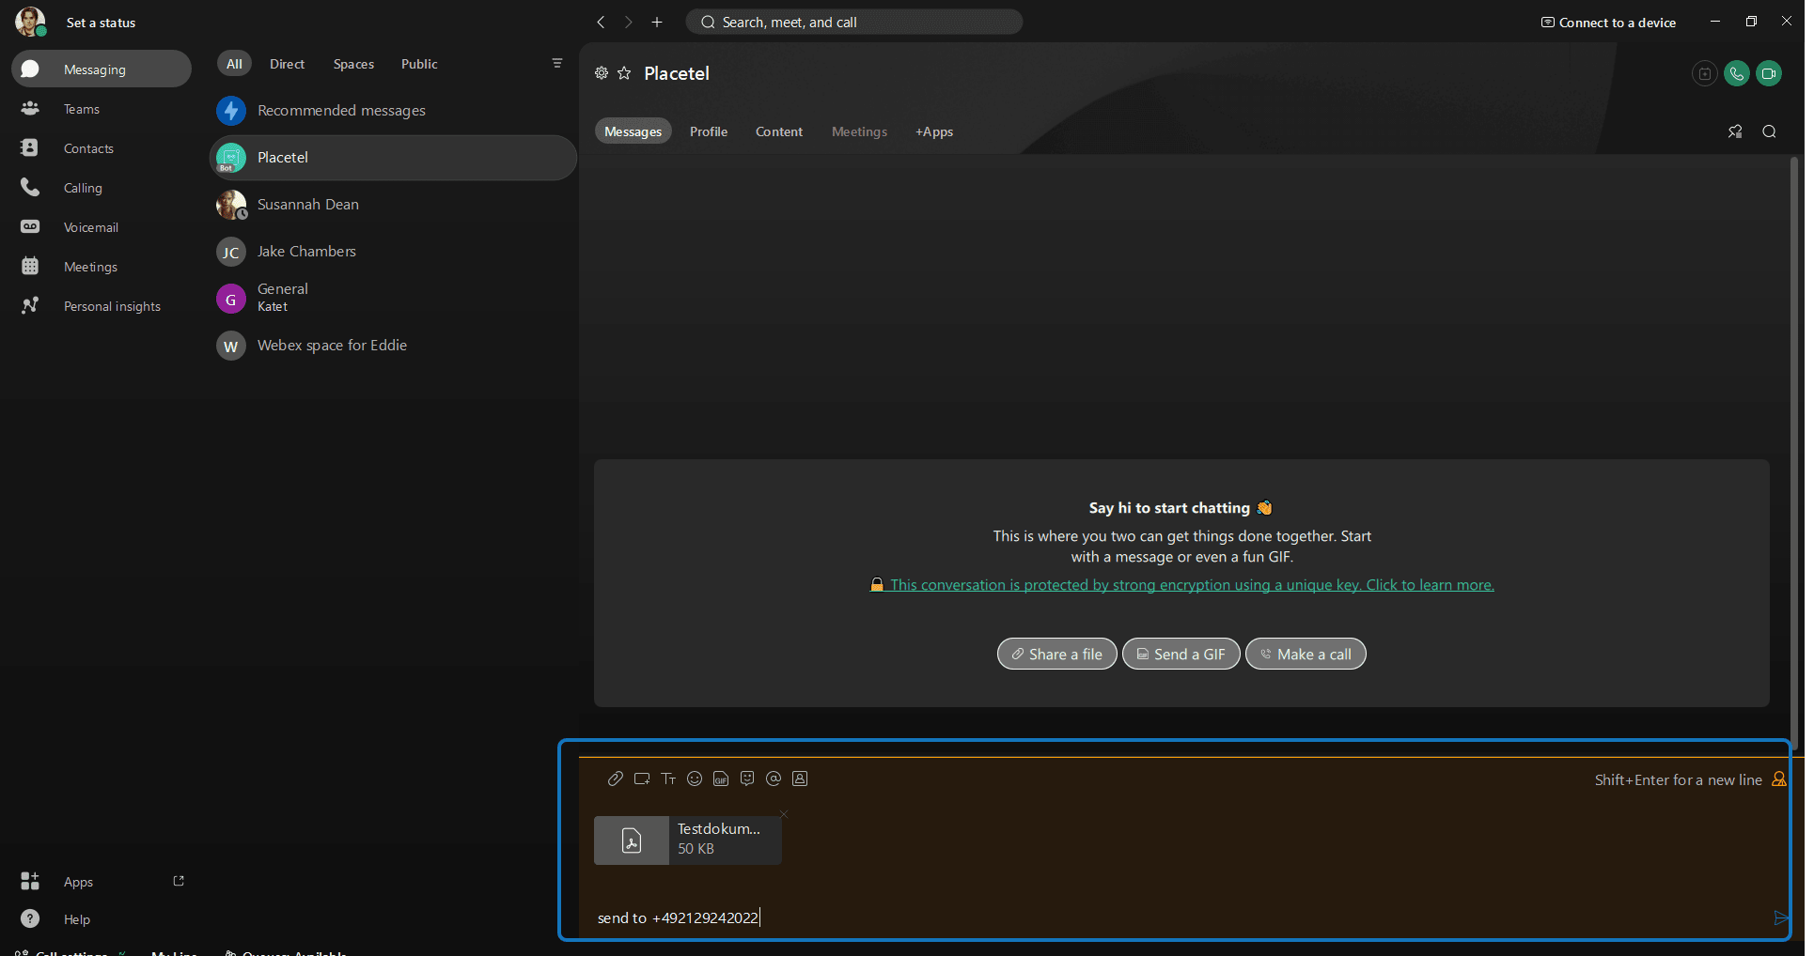Remove the Testdokum attachment
This screenshot has height=956, width=1814.
tap(784, 813)
